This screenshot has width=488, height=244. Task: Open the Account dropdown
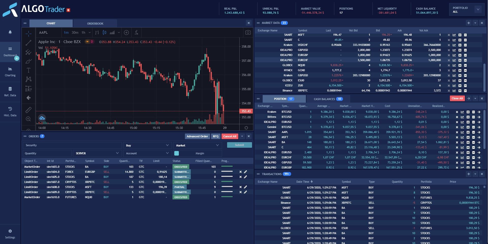(x=147, y=153)
